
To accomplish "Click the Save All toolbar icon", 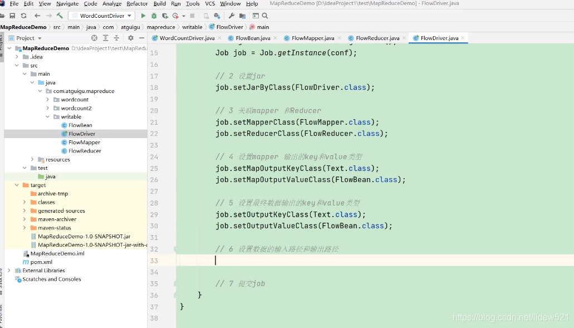I will click(12, 16).
